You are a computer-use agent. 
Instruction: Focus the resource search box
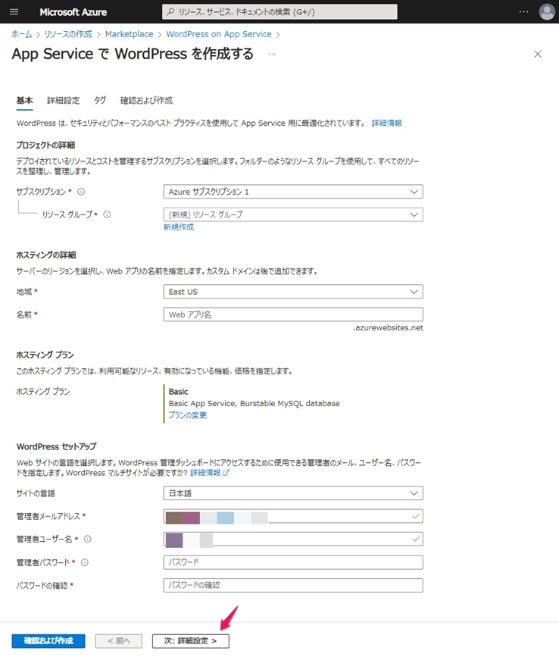click(x=279, y=12)
